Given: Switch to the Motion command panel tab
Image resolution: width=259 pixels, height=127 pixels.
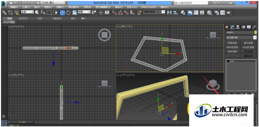Looking at the screenshot, I should pos(243,27).
